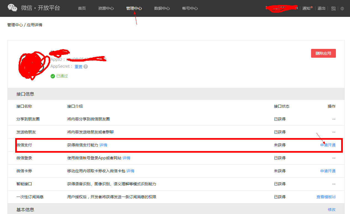Click description 将内容发送给朋友或者群聊
Screen dimensions: 350x214
click(x=91, y=132)
